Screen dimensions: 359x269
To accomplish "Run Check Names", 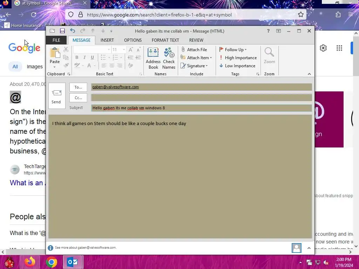I will (169, 58).
